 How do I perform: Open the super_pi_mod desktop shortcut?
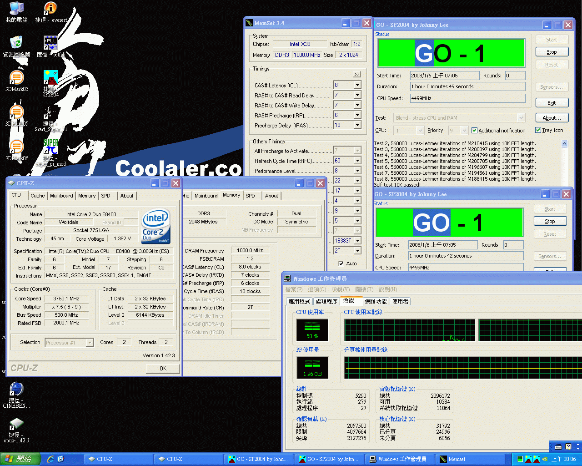click(50, 153)
